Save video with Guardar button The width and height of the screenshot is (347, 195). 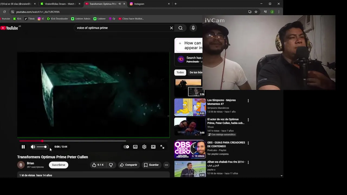[x=151, y=165]
